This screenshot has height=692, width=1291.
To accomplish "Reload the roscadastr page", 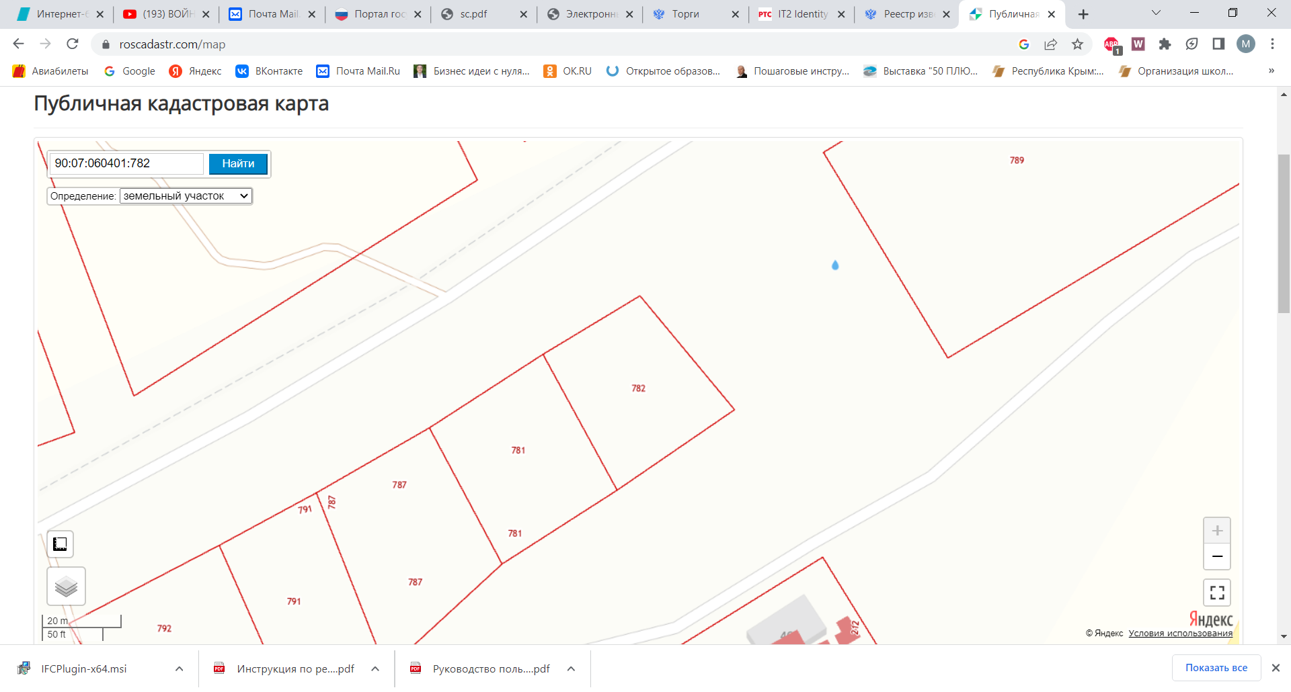I will coord(73,44).
